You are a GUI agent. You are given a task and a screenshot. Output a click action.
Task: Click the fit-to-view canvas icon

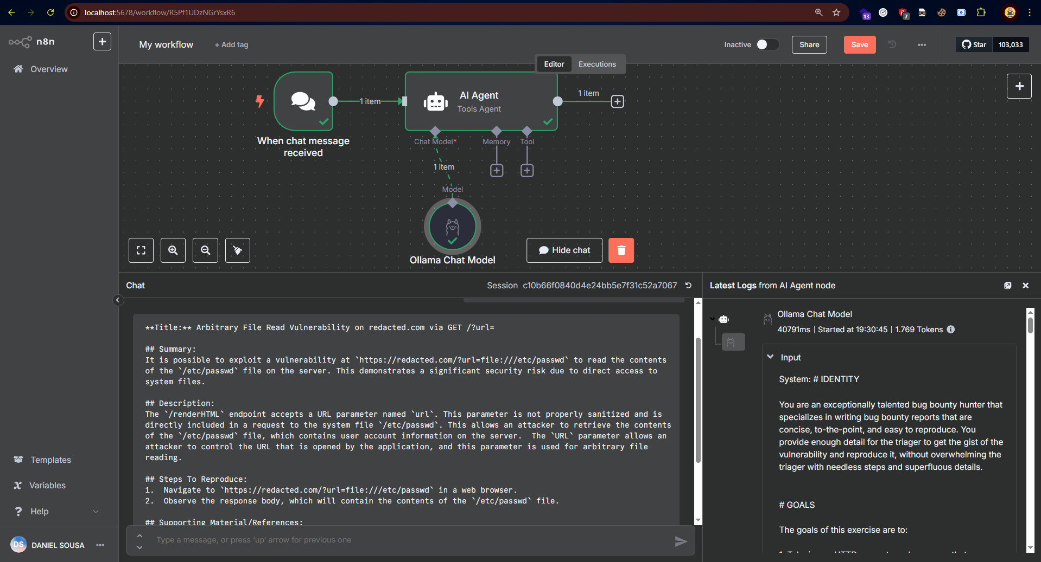click(141, 250)
